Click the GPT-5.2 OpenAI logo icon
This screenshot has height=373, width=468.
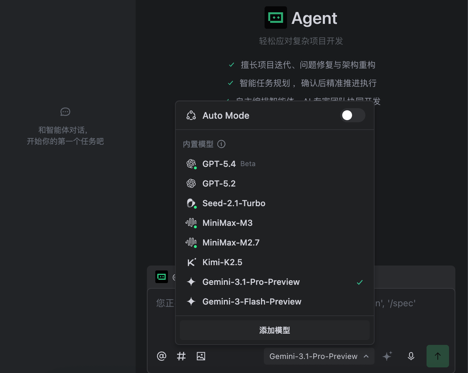click(x=191, y=183)
